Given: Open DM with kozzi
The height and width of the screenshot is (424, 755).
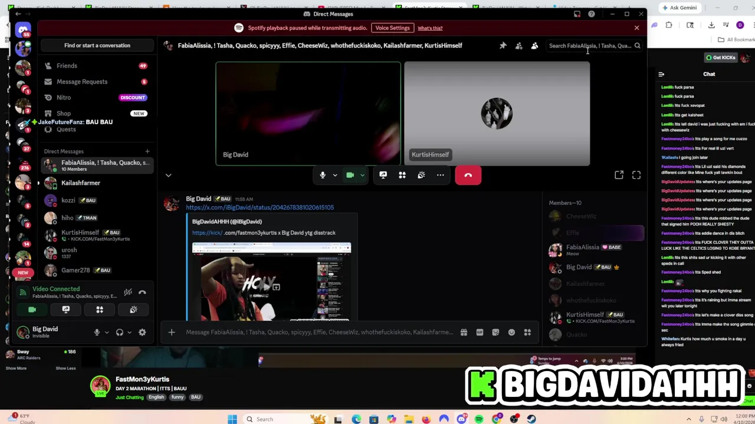Looking at the screenshot, I should point(97,200).
